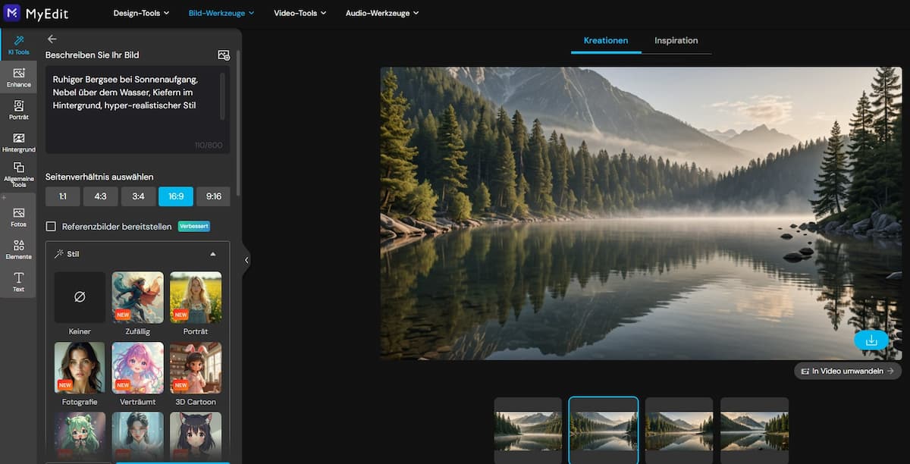Screen dimensions: 910x464
Task: Select the Text sidebar tool
Action: 18,282
